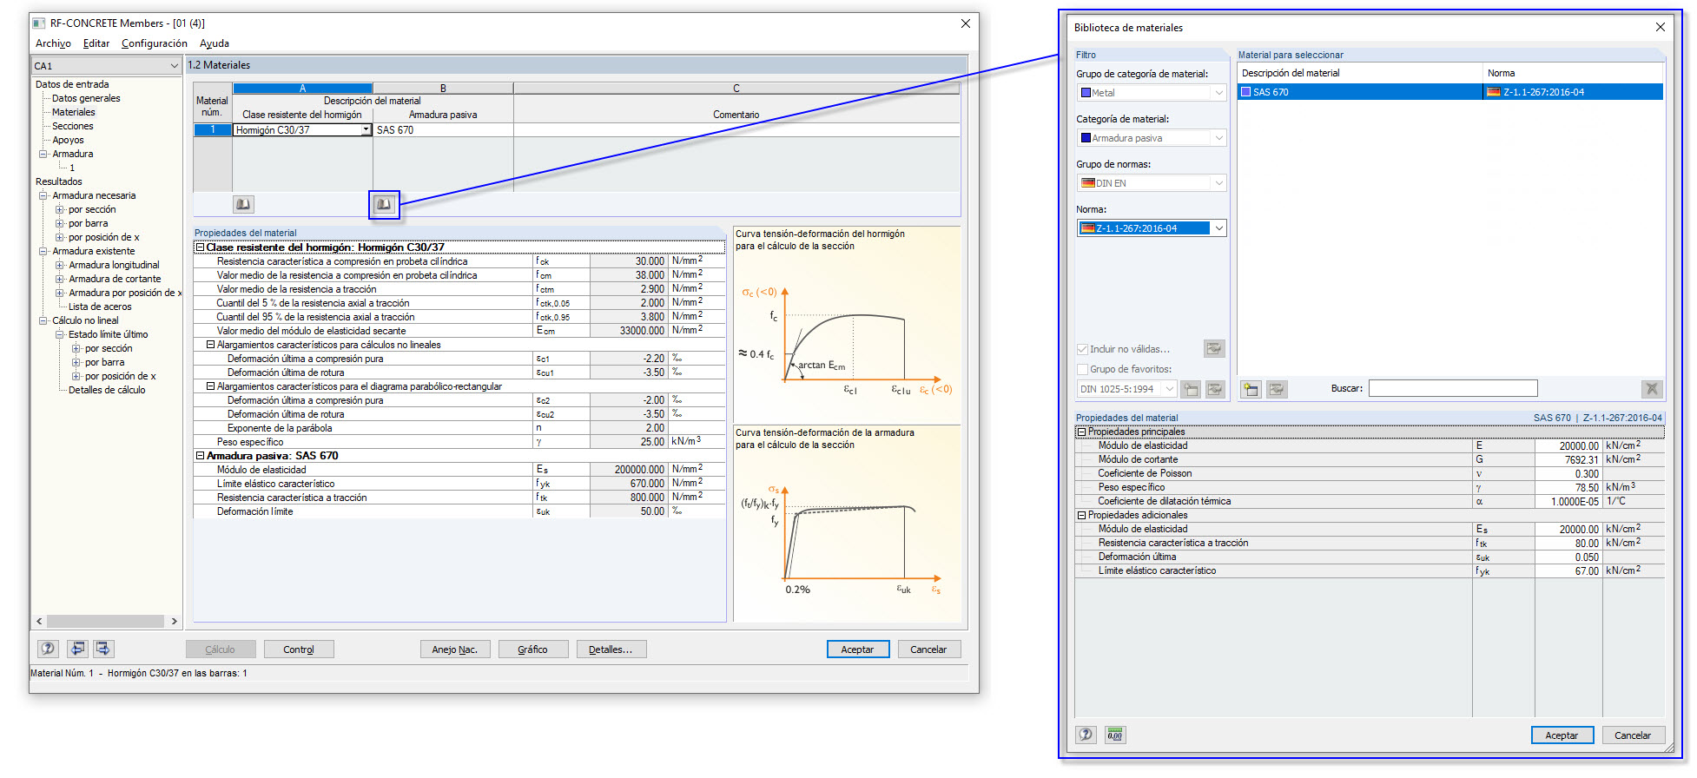Click edit icon beside Incluir no válidas

click(1214, 349)
